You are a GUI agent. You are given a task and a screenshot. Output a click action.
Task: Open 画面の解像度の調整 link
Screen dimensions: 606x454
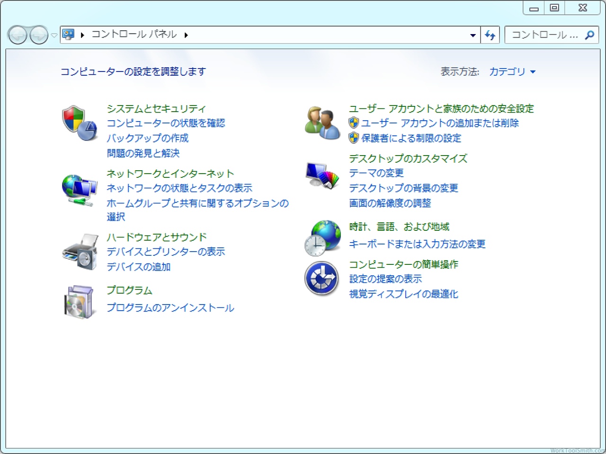pos(390,203)
